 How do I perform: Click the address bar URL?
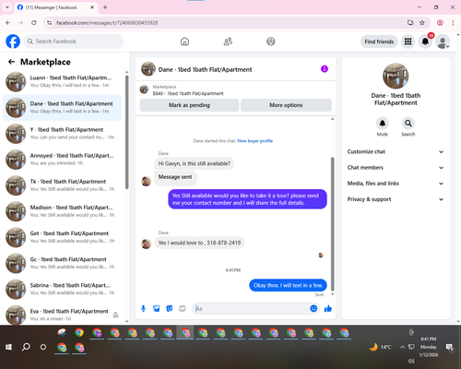(107, 23)
